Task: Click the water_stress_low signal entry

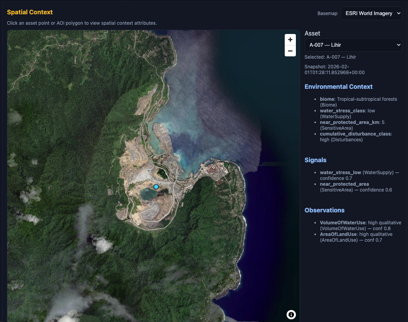Action: coord(359,175)
